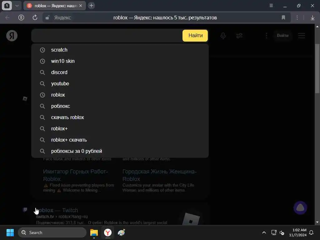This screenshot has height=240, width=320.
Task: Open the three-dot options on Yandex page
Action: click(x=267, y=36)
